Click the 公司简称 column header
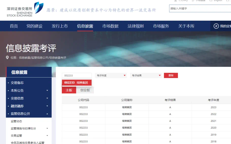 click(127, 100)
